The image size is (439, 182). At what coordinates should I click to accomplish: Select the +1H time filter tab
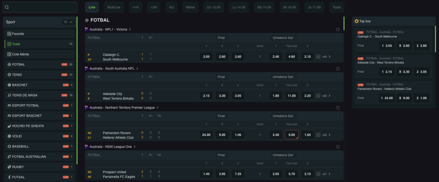coord(135,7)
